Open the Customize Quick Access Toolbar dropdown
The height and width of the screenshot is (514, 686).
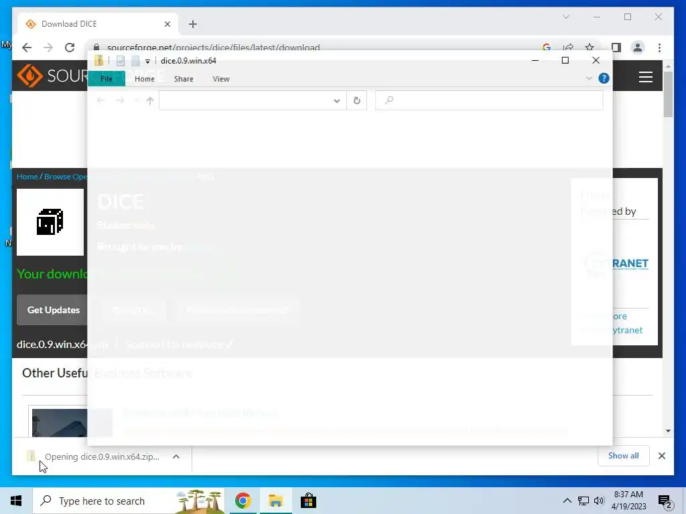147,61
